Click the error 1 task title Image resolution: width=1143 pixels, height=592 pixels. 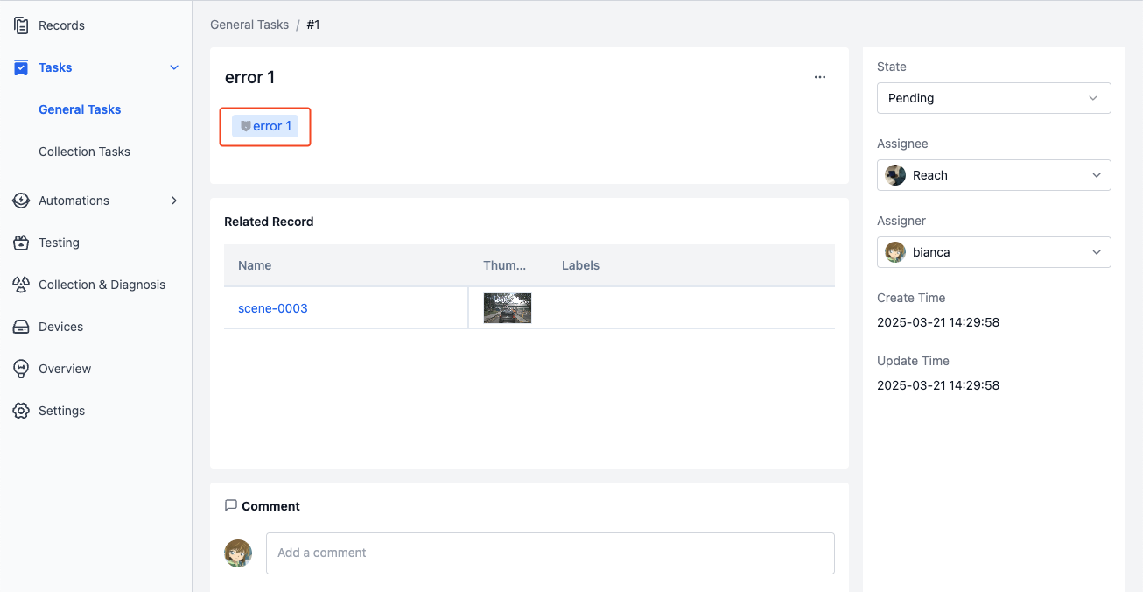[x=250, y=77]
